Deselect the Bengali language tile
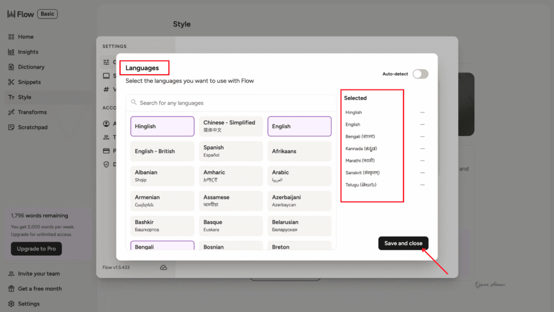 tap(162, 245)
